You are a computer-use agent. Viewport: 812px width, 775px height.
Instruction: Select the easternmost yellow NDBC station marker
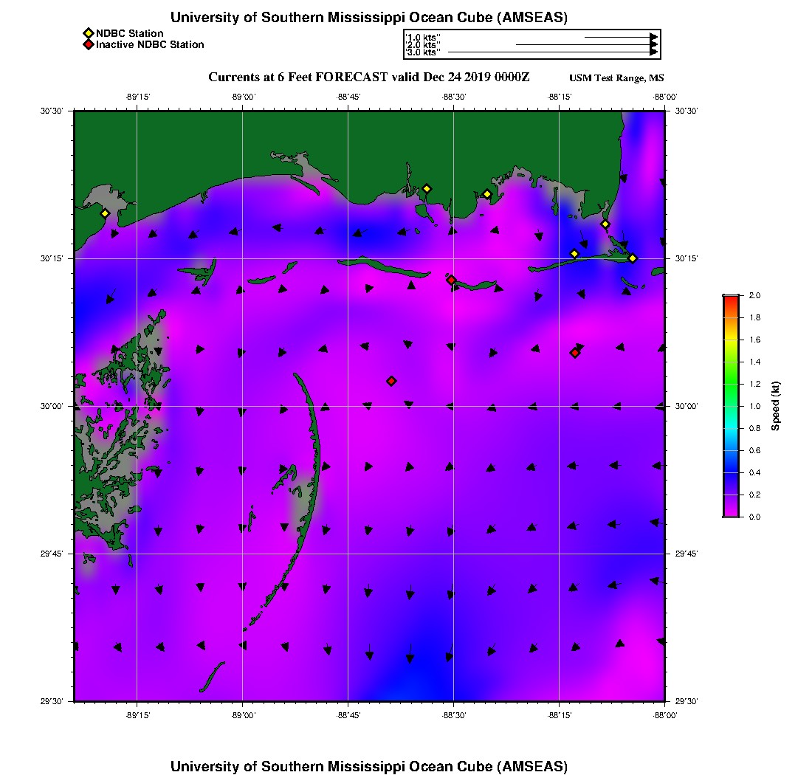[633, 258]
